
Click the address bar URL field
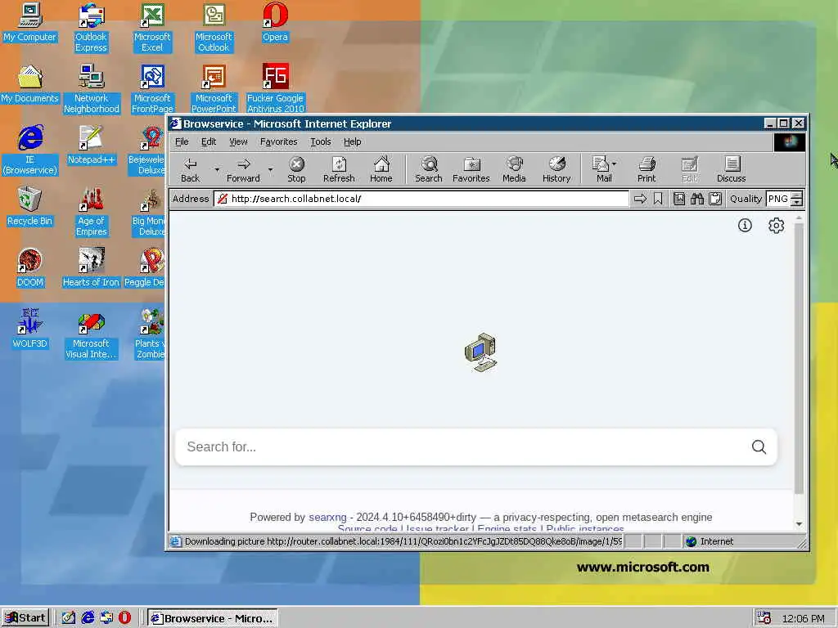coord(421,200)
